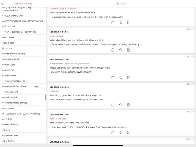Select 'cut a deal' in the sidebar

pos(23,119)
